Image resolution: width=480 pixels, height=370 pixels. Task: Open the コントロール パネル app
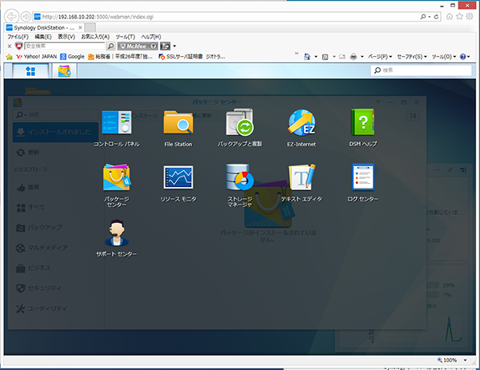click(117, 129)
